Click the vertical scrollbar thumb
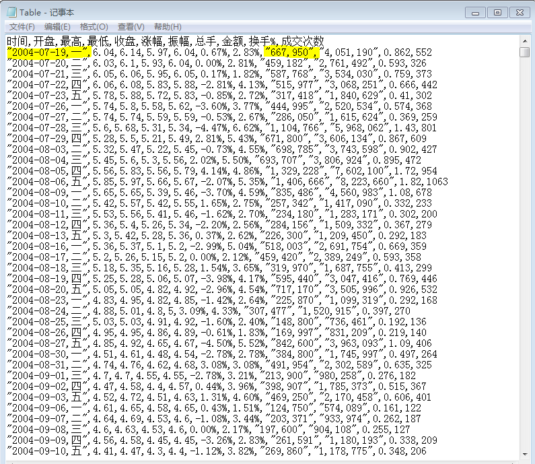 coord(525,53)
